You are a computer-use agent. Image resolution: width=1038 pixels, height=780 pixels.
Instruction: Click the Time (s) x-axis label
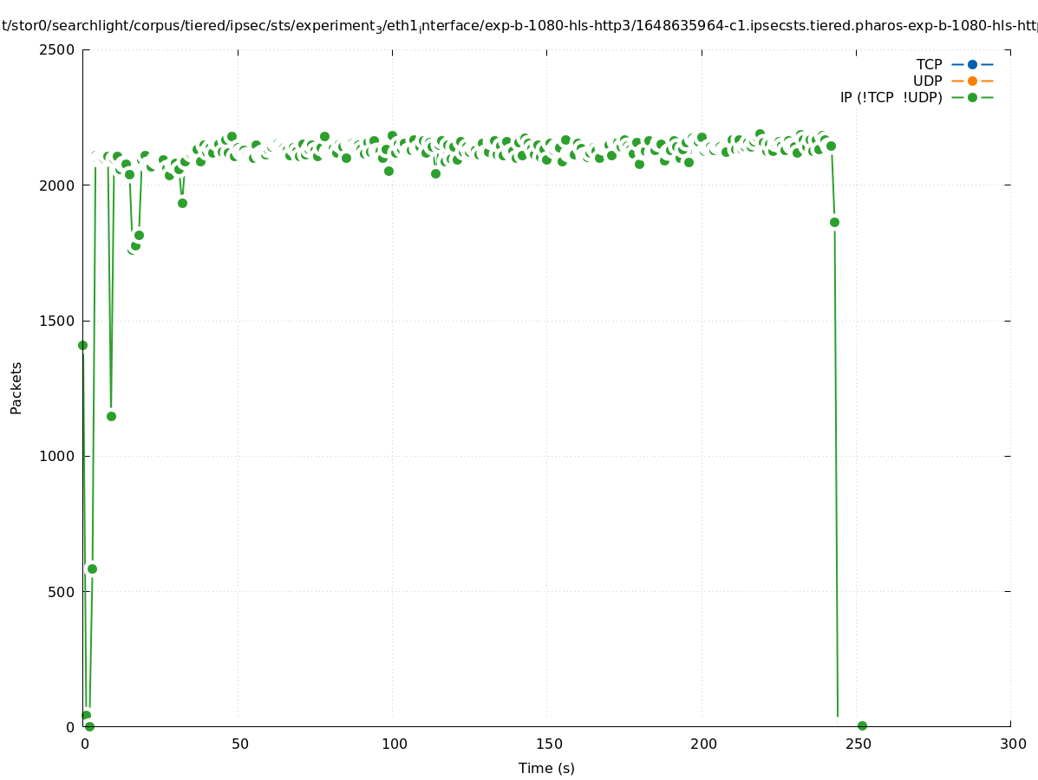[546, 768]
